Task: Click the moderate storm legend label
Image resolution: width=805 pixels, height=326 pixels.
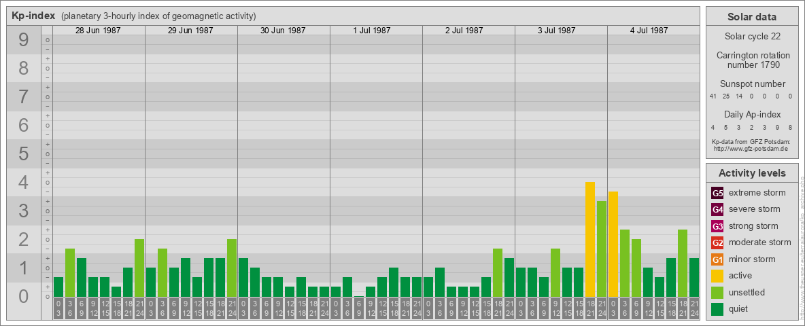Action: click(760, 242)
